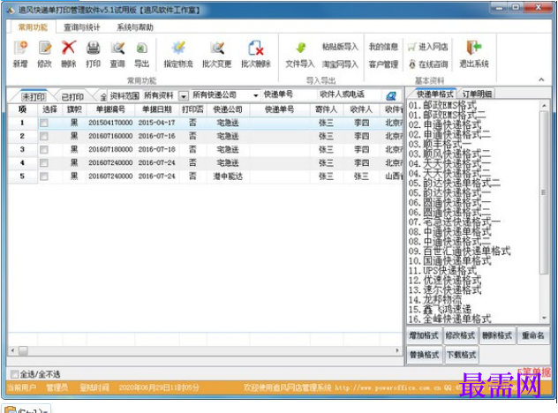This screenshot has height=413, width=558.
Task: Select 03.顺丰格式一 in format list
Action: click(440, 145)
